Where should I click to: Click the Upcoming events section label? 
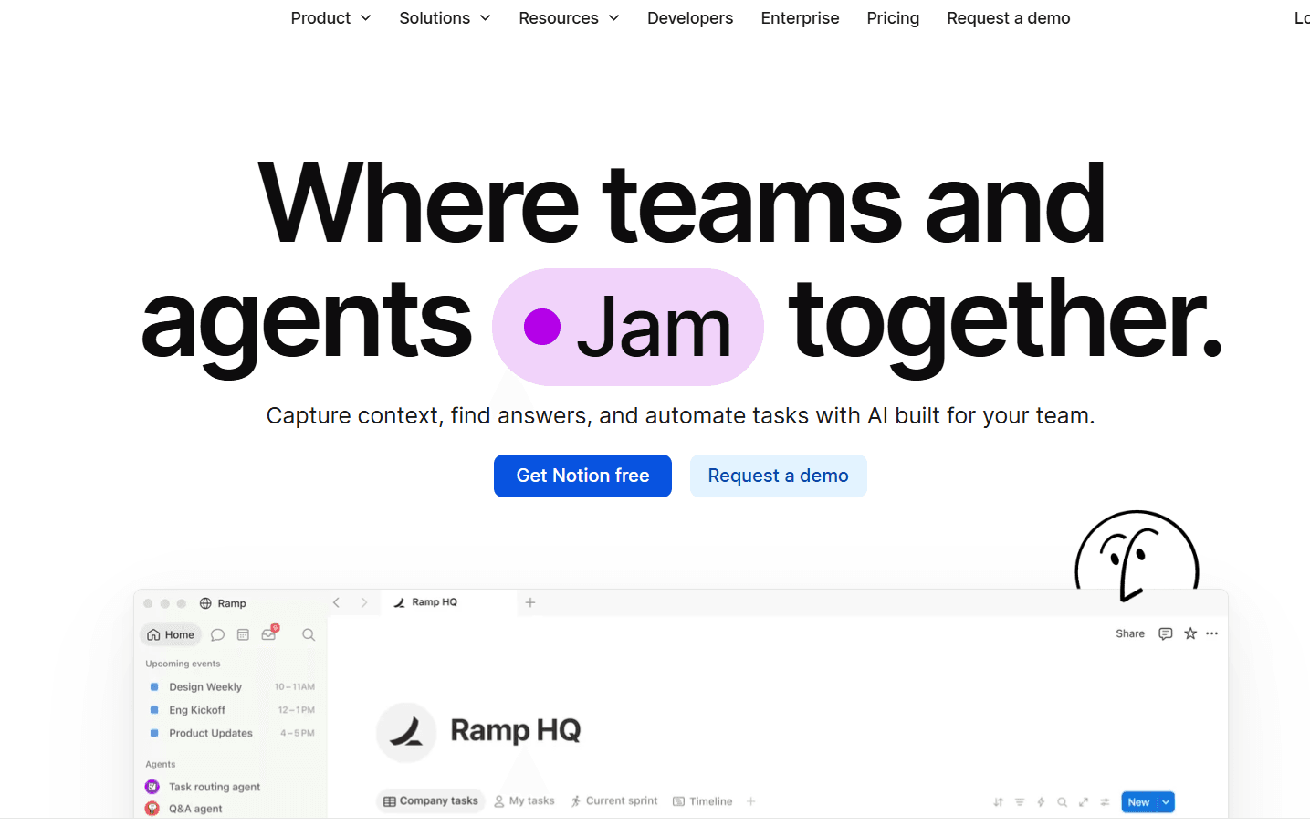pos(183,664)
